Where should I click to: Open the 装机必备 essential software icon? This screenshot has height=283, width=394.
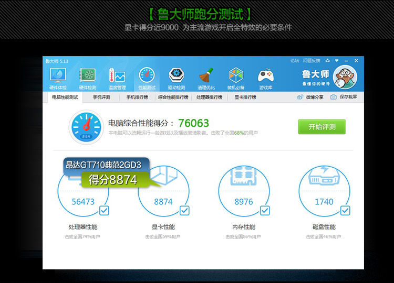pos(236,78)
